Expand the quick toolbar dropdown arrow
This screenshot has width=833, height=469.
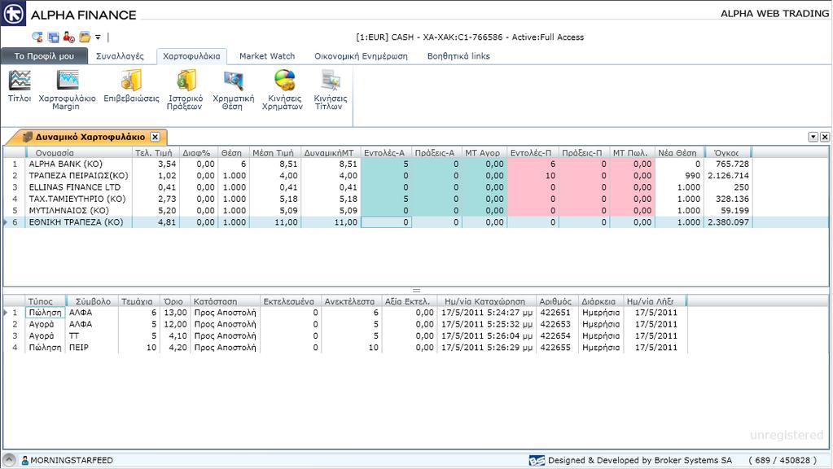pyautogui.click(x=98, y=37)
